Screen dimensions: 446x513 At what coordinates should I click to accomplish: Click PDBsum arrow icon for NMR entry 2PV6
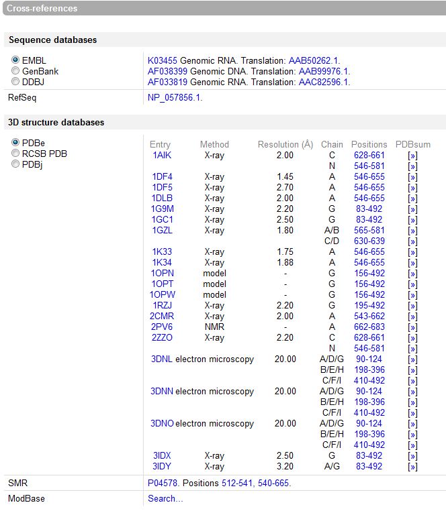click(412, 327)
